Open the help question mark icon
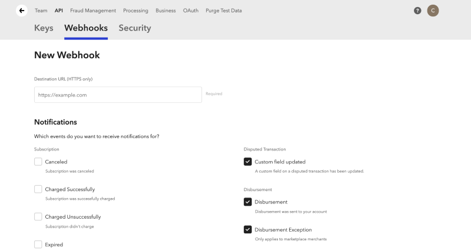This screenshot has width=471, height=251. [417, 11]
